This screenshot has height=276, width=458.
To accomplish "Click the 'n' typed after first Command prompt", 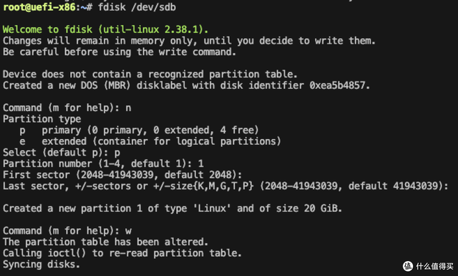I will coord(128,108).
